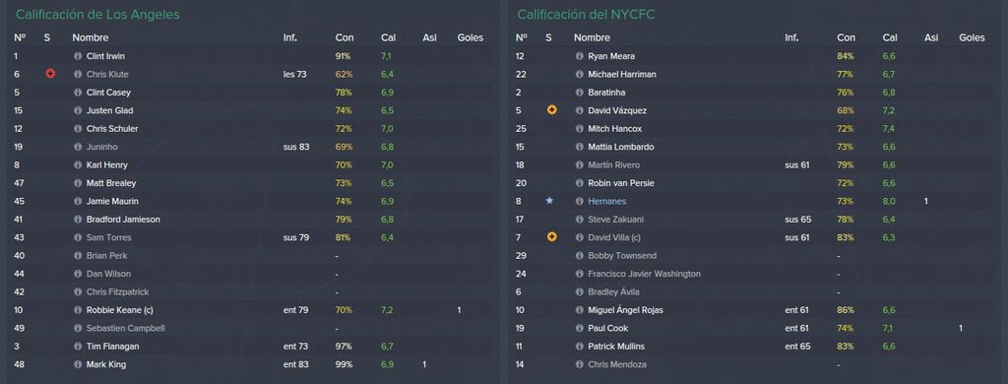Sort Los Angeles table by Cal column
The height and width of the screenshot is (384, 1008).
pos(388,38)
